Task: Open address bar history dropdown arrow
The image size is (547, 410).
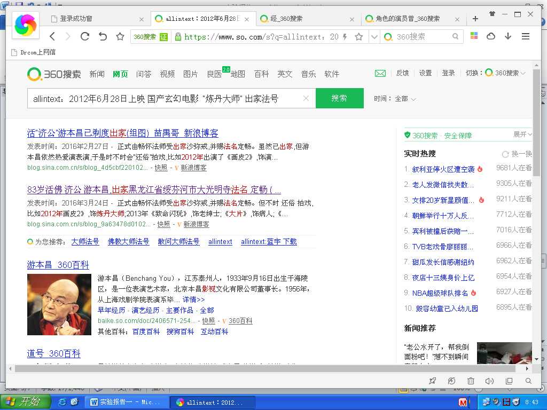Action: [374, 37]
